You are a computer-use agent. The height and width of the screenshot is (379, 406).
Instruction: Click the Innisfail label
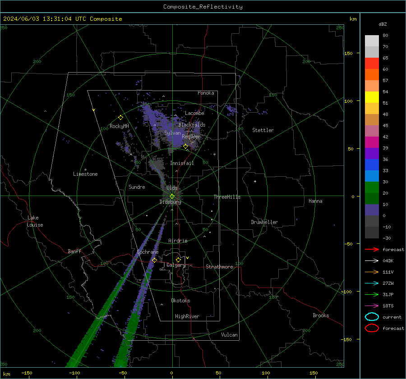pyautogui.click(x=182, y=163)
